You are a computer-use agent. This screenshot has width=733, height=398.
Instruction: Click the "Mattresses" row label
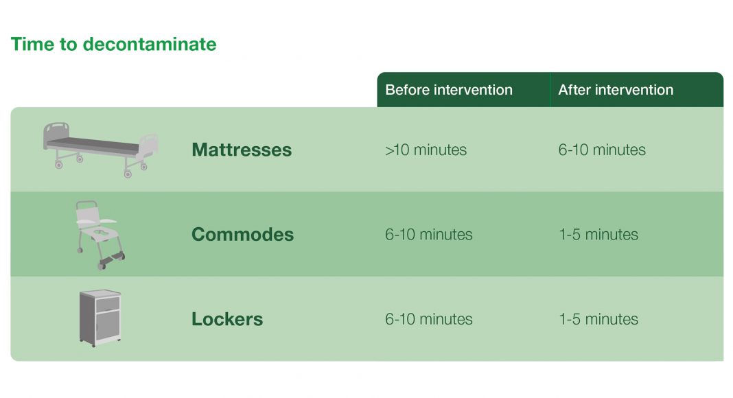[x=242, y=150]
